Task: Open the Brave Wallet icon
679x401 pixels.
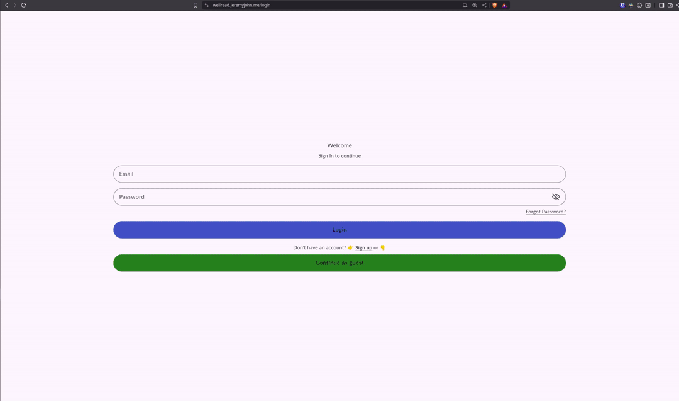Action: 670,5
